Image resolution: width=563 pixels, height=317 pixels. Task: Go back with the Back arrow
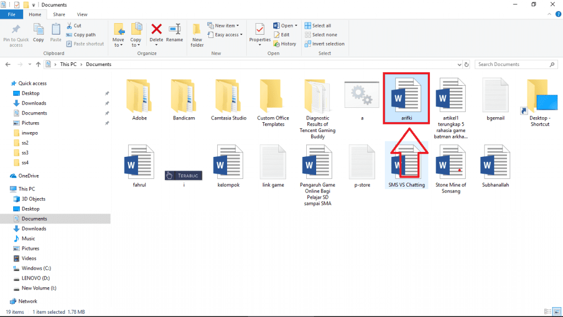click(8, 64)
